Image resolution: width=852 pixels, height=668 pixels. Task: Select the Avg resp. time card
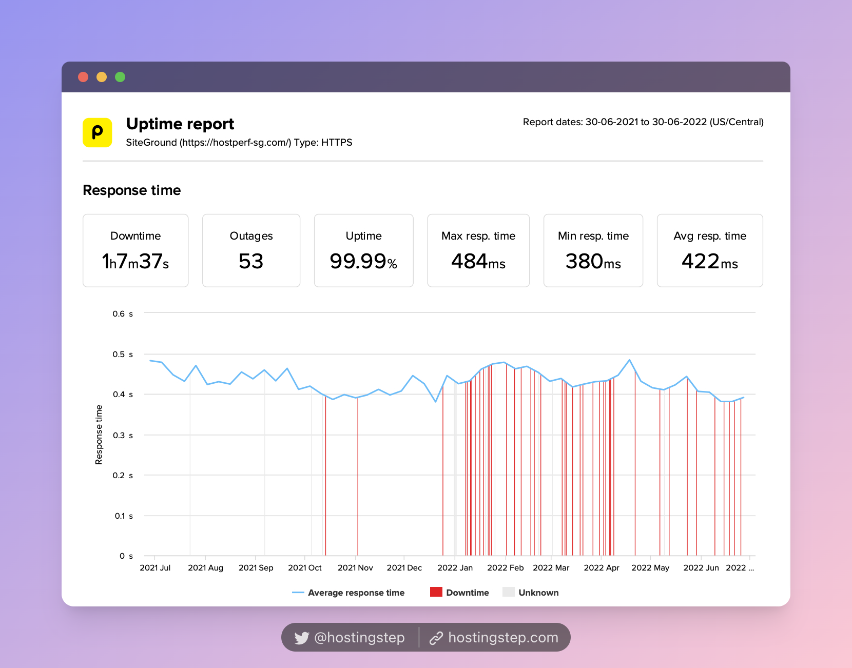click(x=710, y=250)
